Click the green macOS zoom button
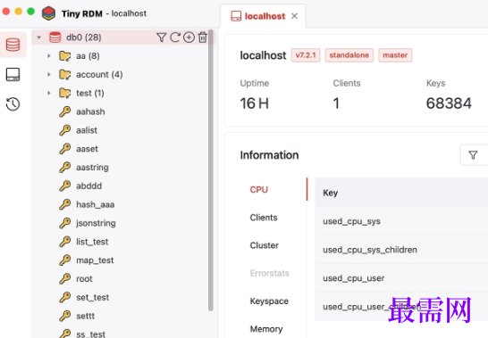This screenshot has height=338, width=488. click(30, 12)
